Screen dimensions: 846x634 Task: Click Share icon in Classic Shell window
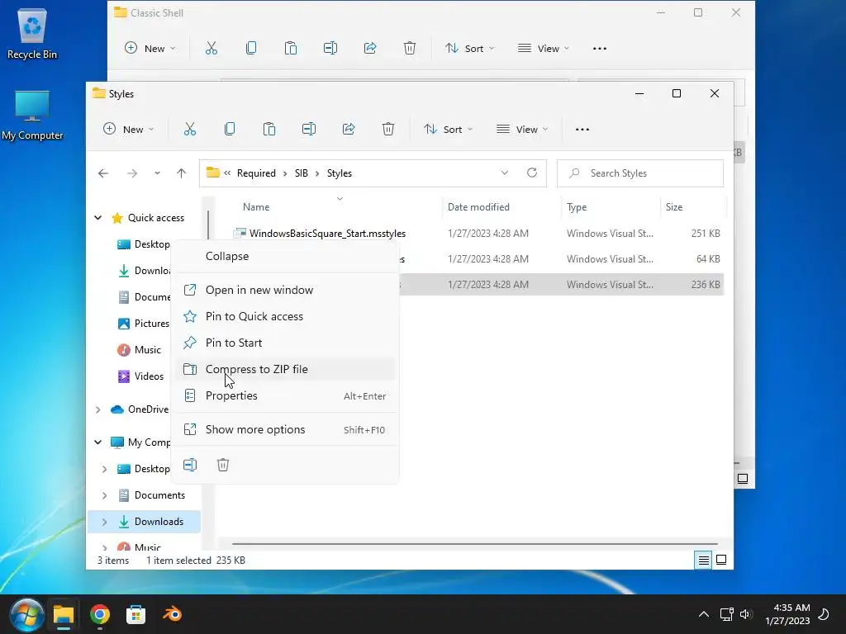370,49
